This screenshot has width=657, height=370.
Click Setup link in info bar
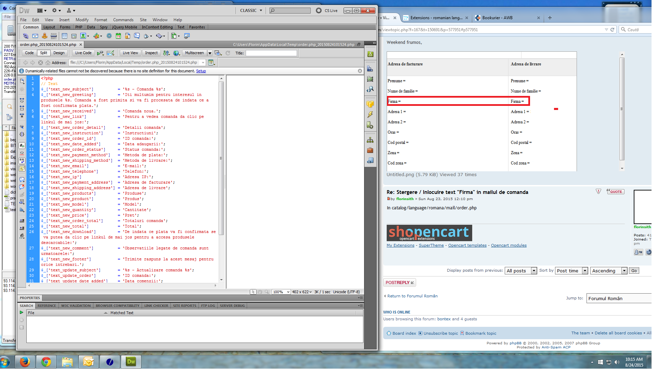pos(201,71)
